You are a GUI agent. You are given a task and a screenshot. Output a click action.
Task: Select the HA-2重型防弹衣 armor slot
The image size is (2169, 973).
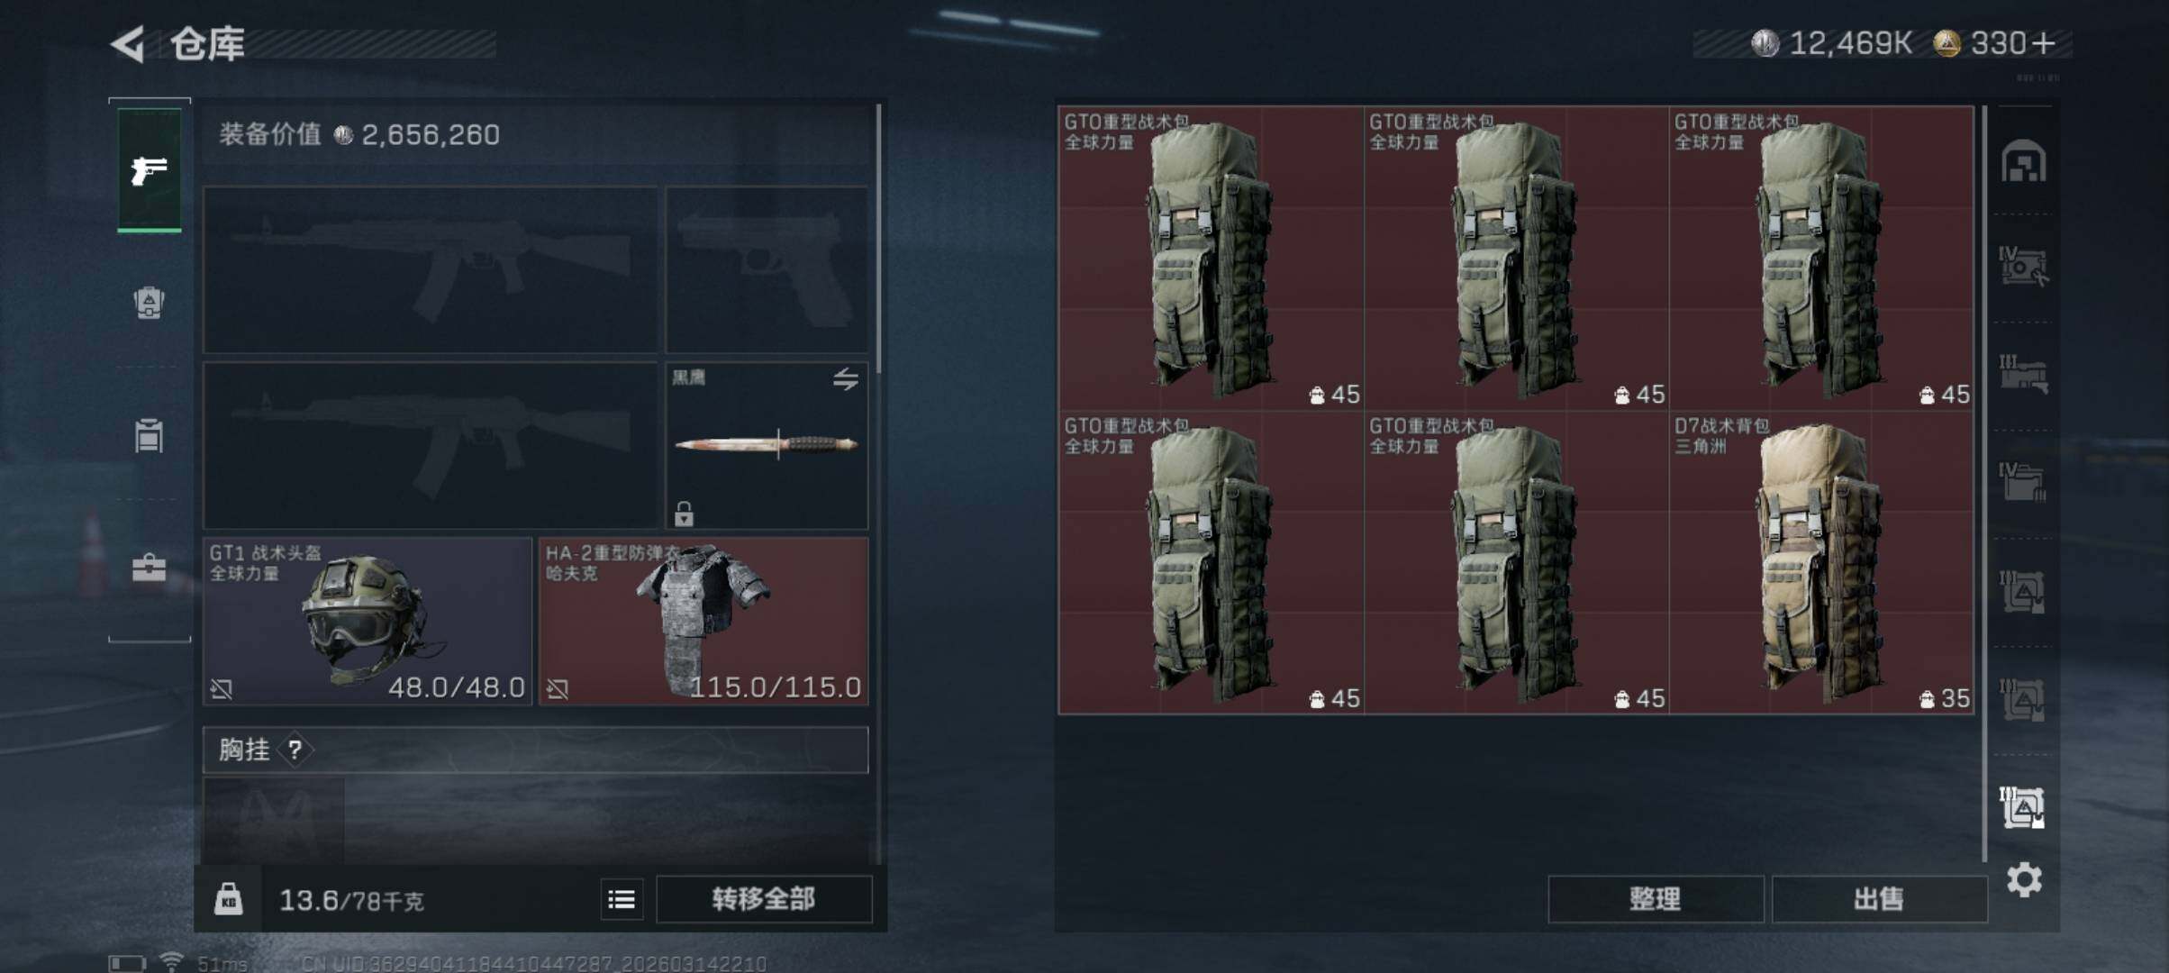703,621
